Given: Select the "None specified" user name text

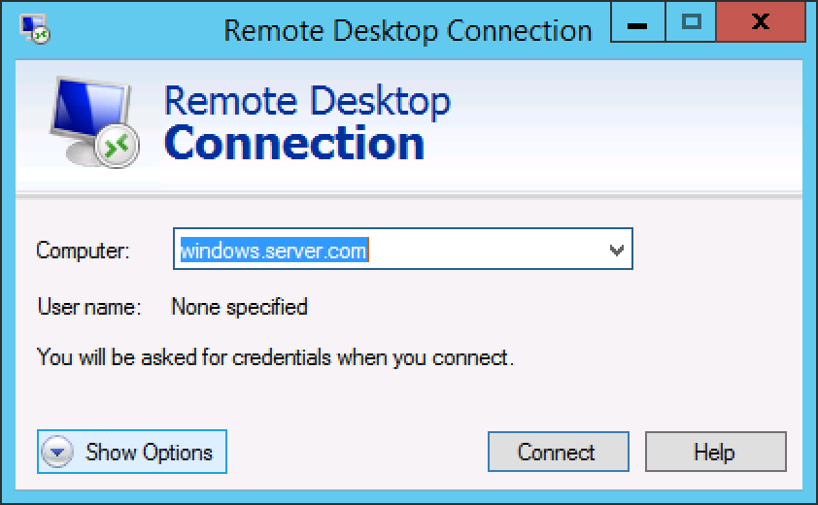Looking at the screenshot, I should (239, 308).
